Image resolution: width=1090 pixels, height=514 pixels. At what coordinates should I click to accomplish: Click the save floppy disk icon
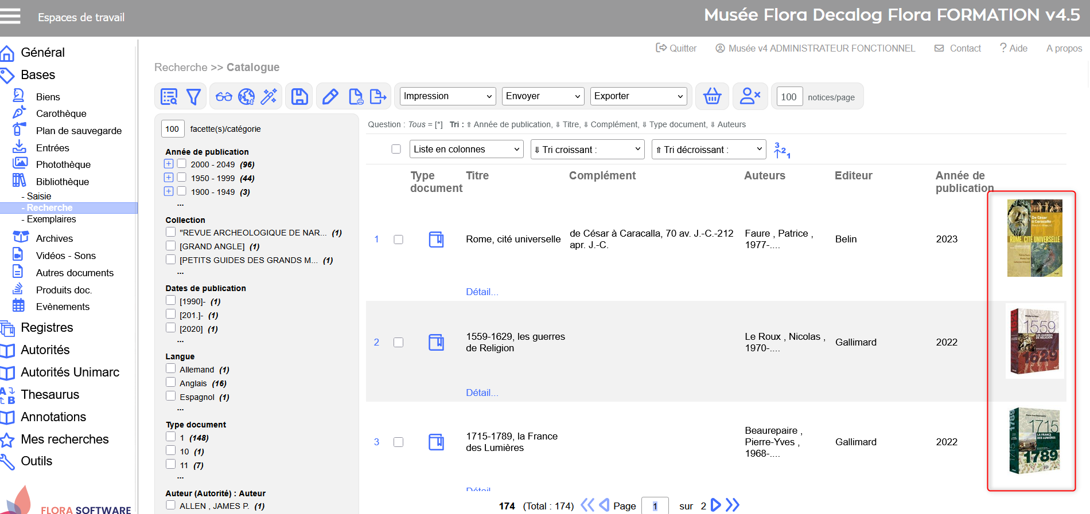[x=299, y=97]
